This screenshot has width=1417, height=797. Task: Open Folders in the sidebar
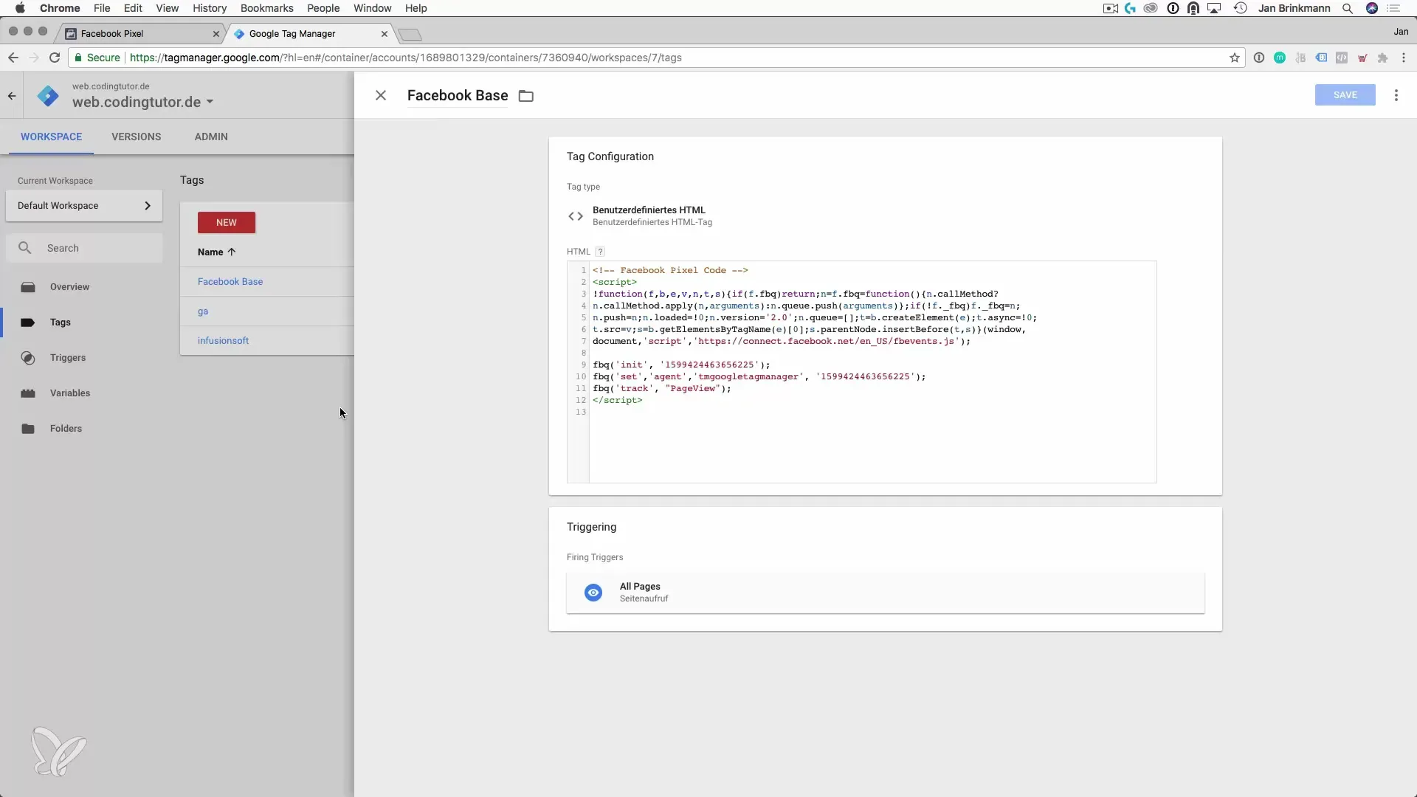(66, 429)
